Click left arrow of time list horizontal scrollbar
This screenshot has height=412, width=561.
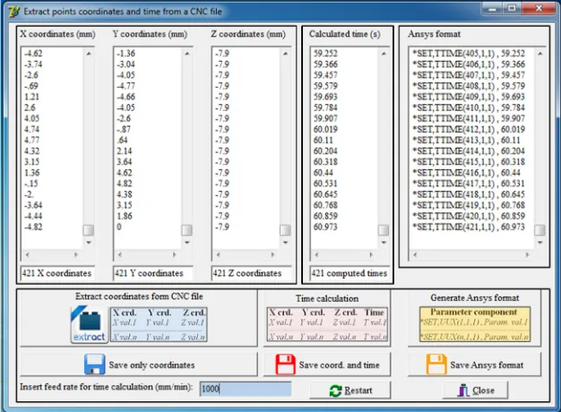point(316,254)
